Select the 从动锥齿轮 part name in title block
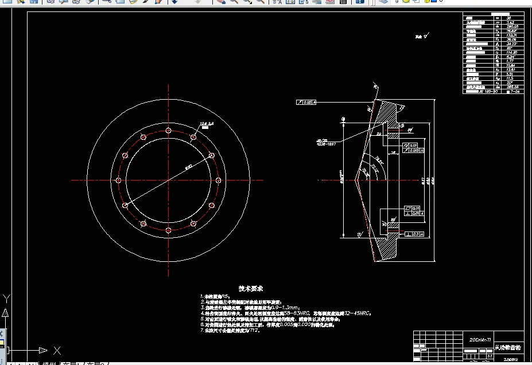532x365 pixels. 507,348
